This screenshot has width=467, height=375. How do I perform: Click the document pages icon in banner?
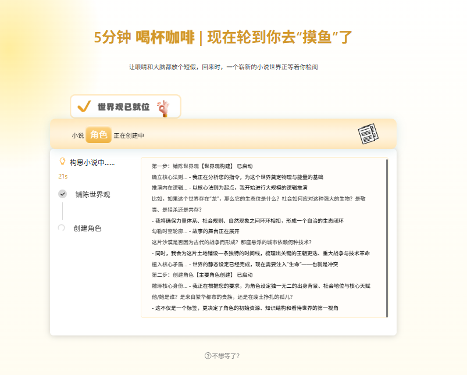coord(368,134)
